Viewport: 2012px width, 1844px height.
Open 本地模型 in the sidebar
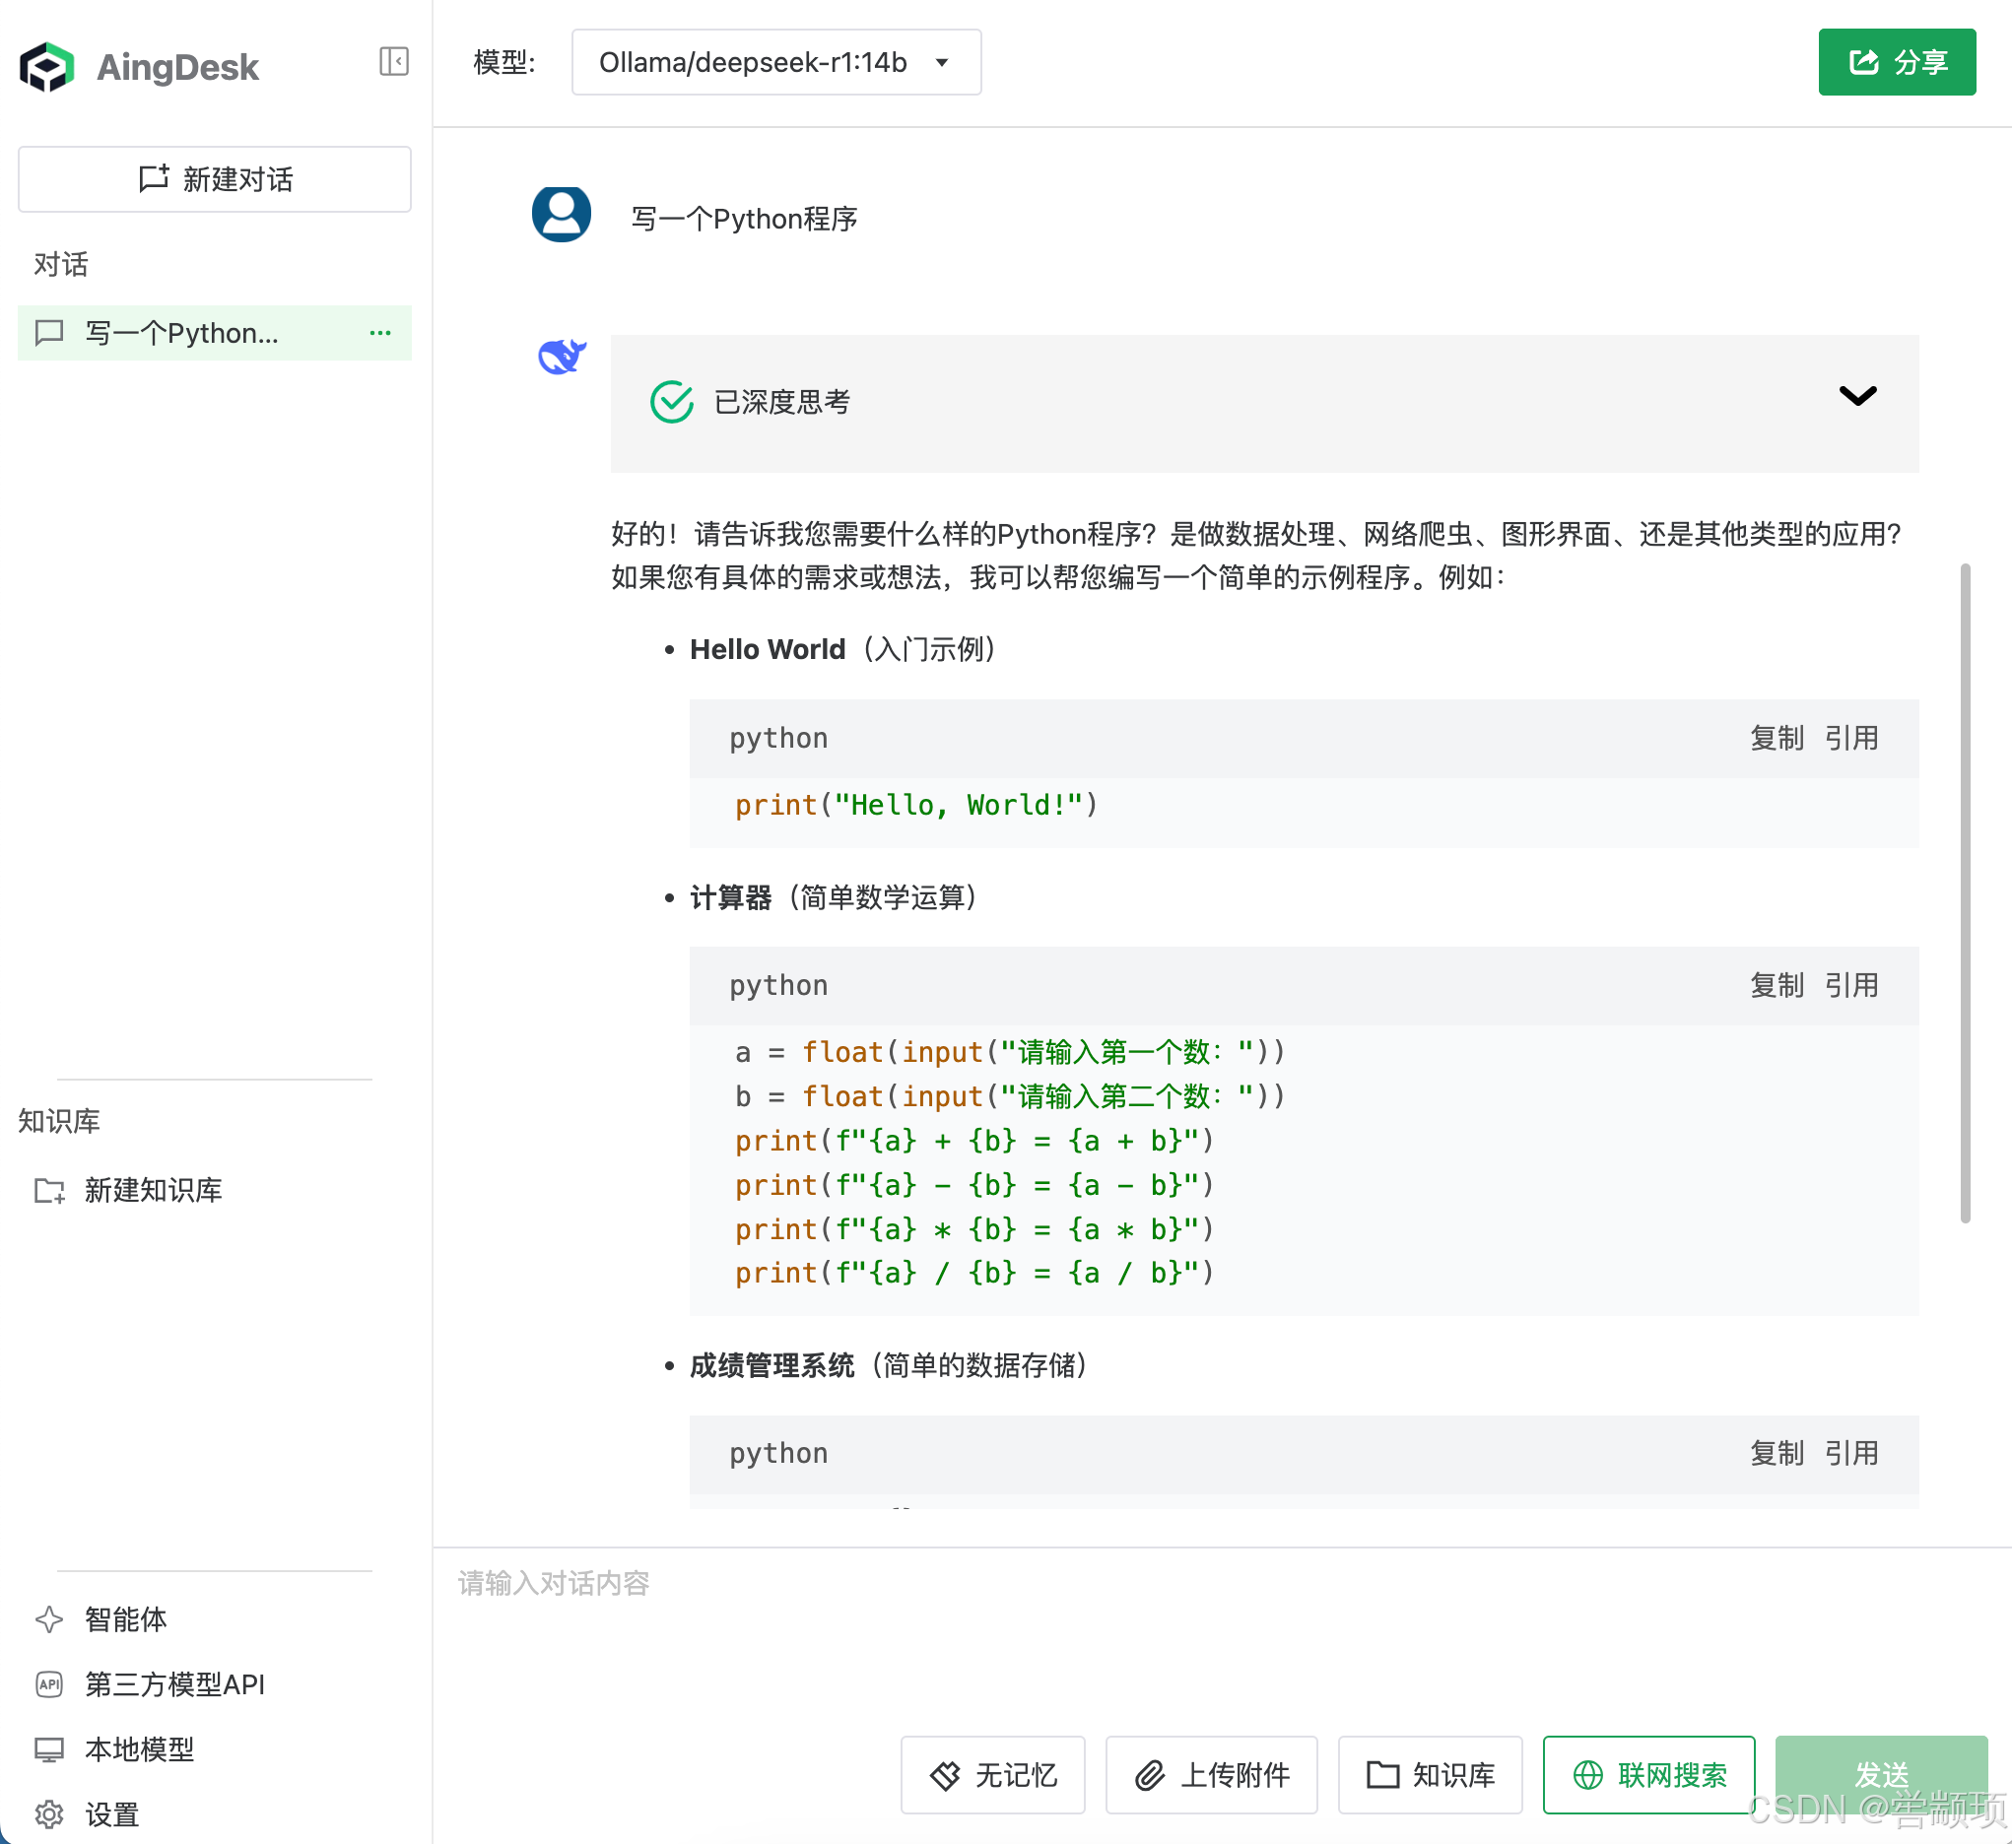tap(139, 1749)
